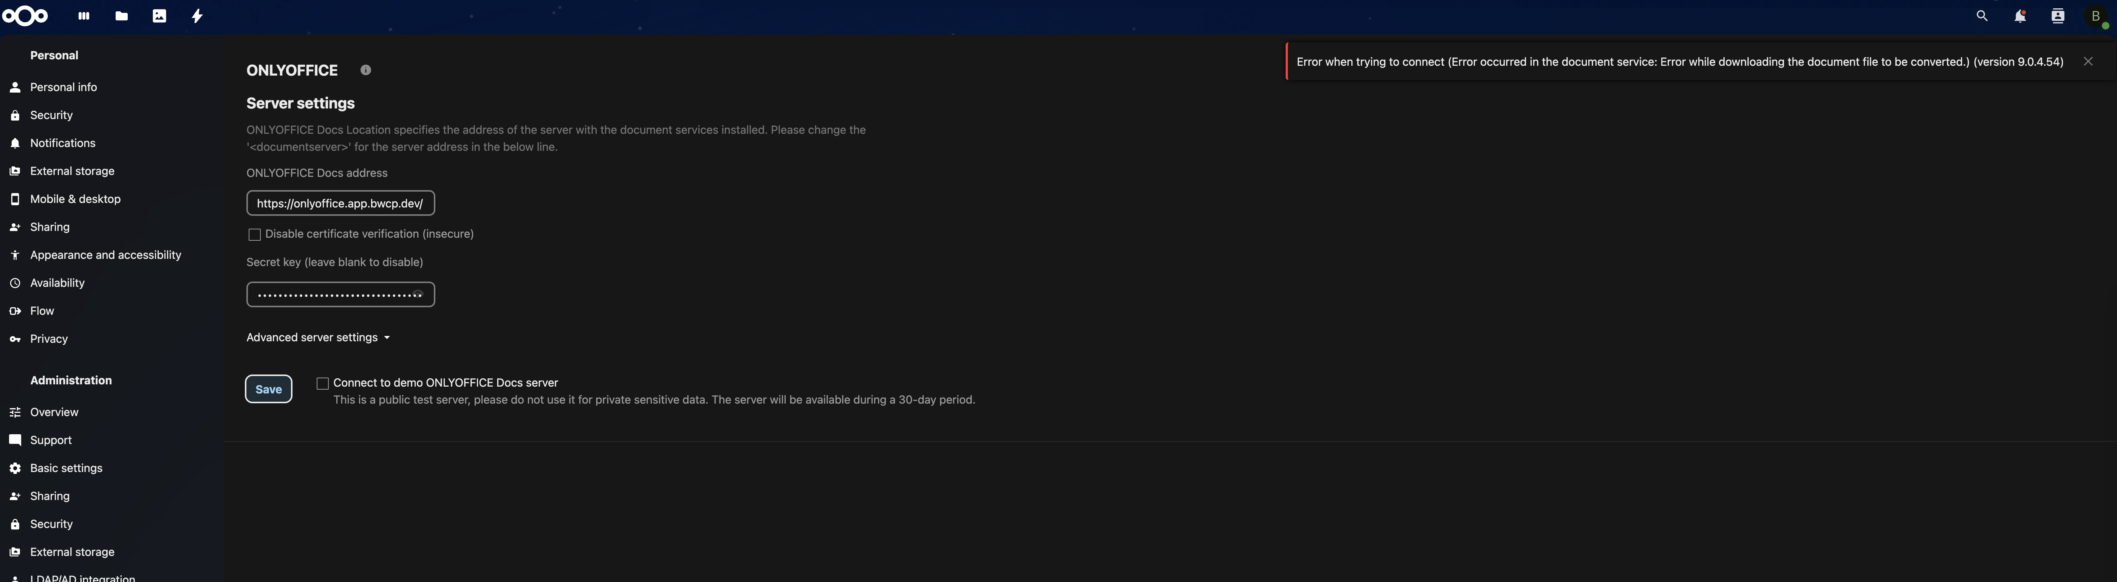
Task: Open the Activity lightning bolt icon
Action: click(x=197, y=15)
